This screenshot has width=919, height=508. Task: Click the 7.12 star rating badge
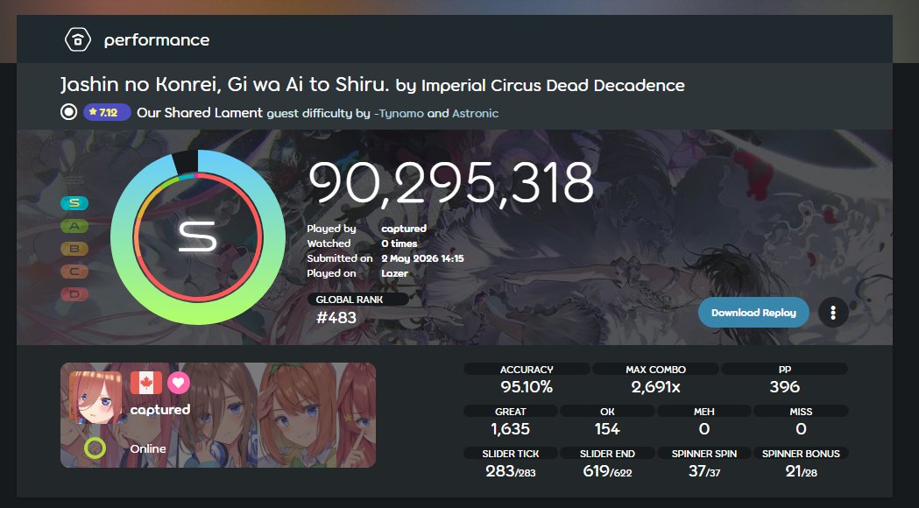tap(107, 112)
